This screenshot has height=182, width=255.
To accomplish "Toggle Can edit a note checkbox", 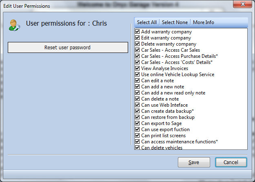I will point(137,80).
